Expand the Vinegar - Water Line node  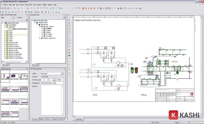pos(39,38)
